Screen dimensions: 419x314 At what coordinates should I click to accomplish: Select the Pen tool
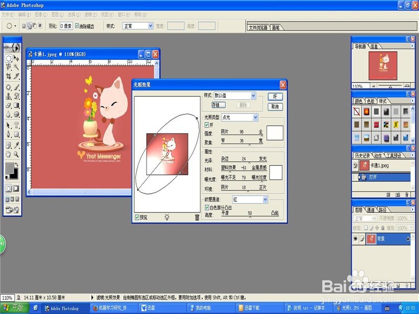coord(8,134)
